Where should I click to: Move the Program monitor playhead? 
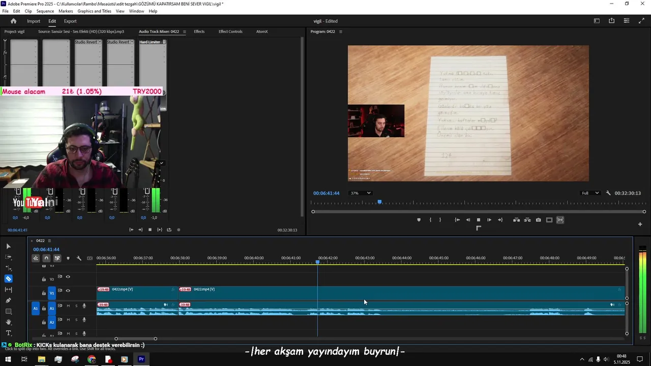379,202
